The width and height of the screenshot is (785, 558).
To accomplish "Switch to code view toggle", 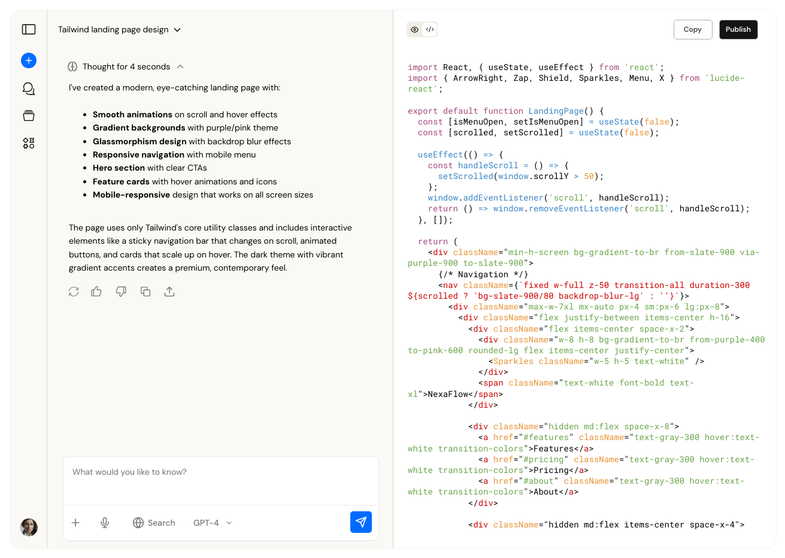I will pos(430,29).
